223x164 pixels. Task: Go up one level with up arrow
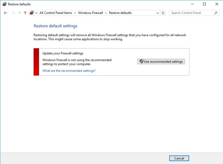[x=25, y=13]
